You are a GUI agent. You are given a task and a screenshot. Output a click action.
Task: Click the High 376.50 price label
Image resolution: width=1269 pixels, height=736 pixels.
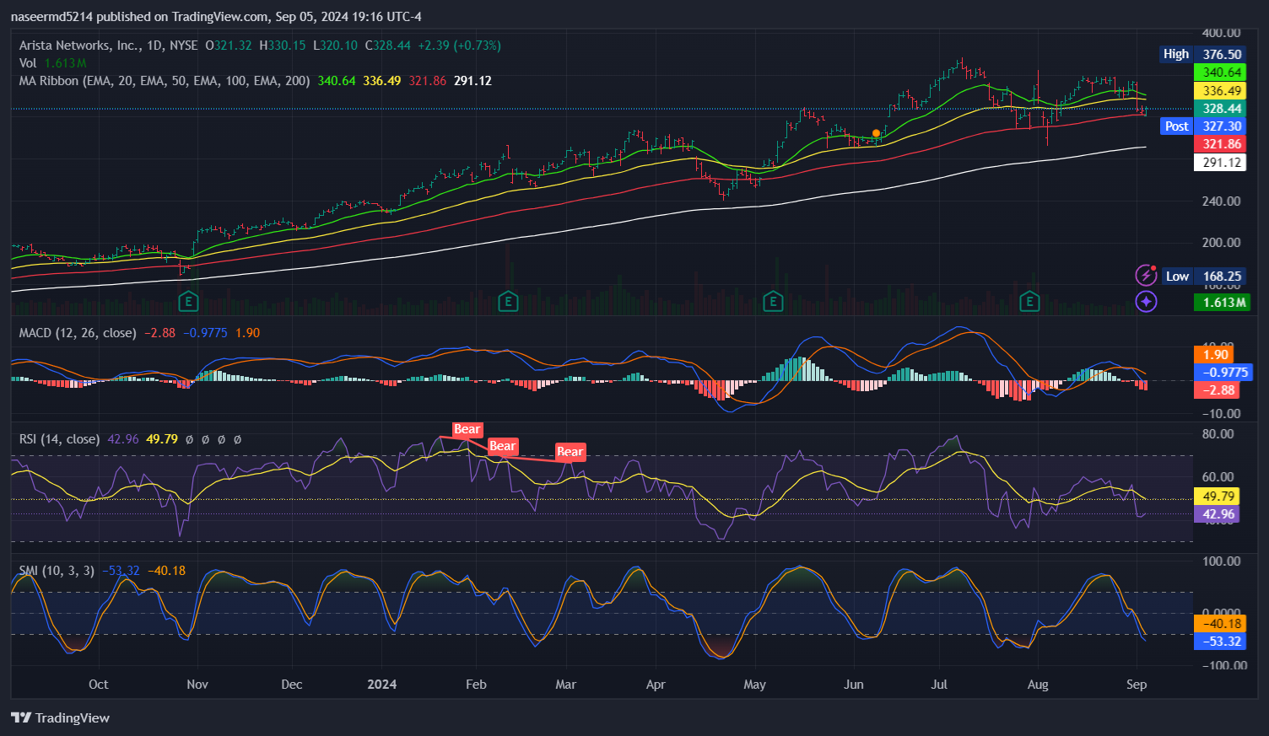tap(1202, 54)
